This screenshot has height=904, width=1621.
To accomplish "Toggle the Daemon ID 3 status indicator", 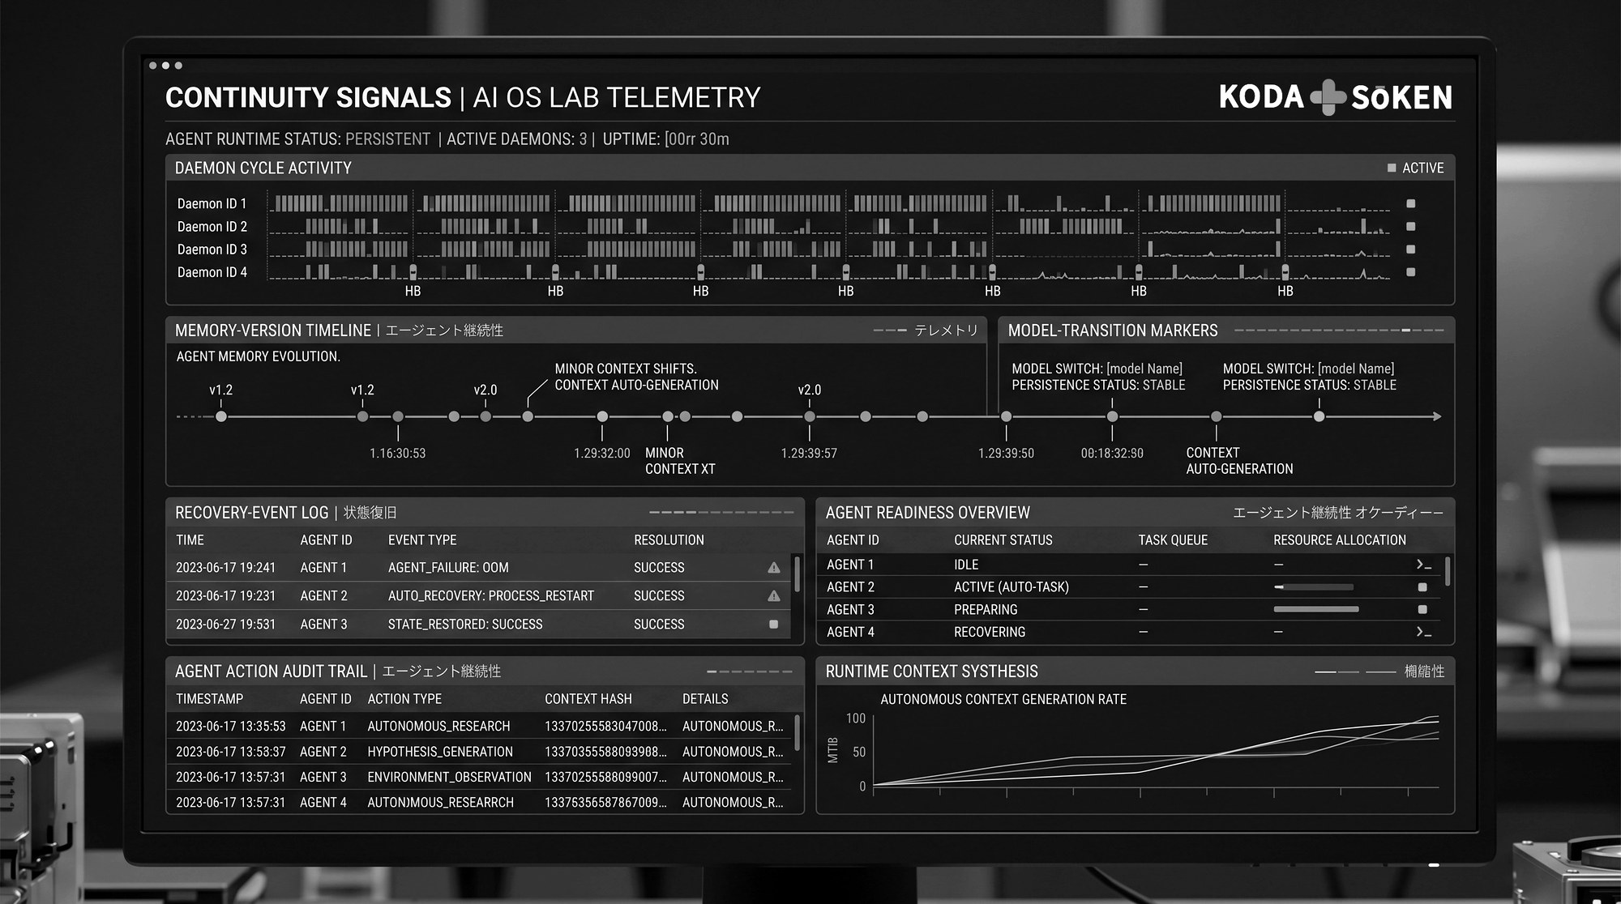I will click(x=1411, y=249).
